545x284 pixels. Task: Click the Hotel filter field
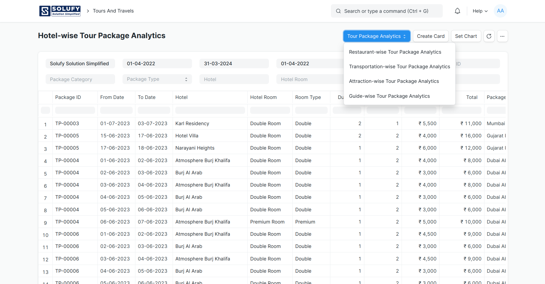click(x=234, y=79)
